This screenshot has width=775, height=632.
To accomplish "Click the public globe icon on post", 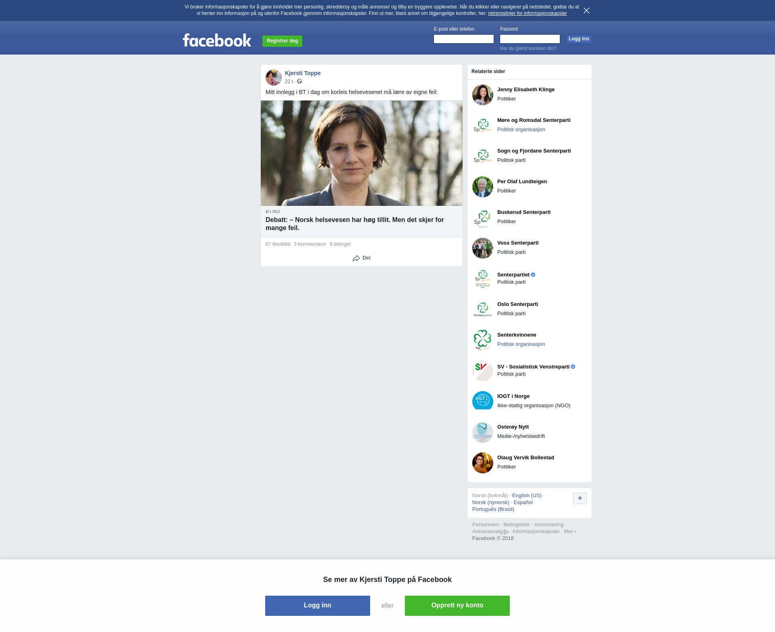I will pos(300,81).
